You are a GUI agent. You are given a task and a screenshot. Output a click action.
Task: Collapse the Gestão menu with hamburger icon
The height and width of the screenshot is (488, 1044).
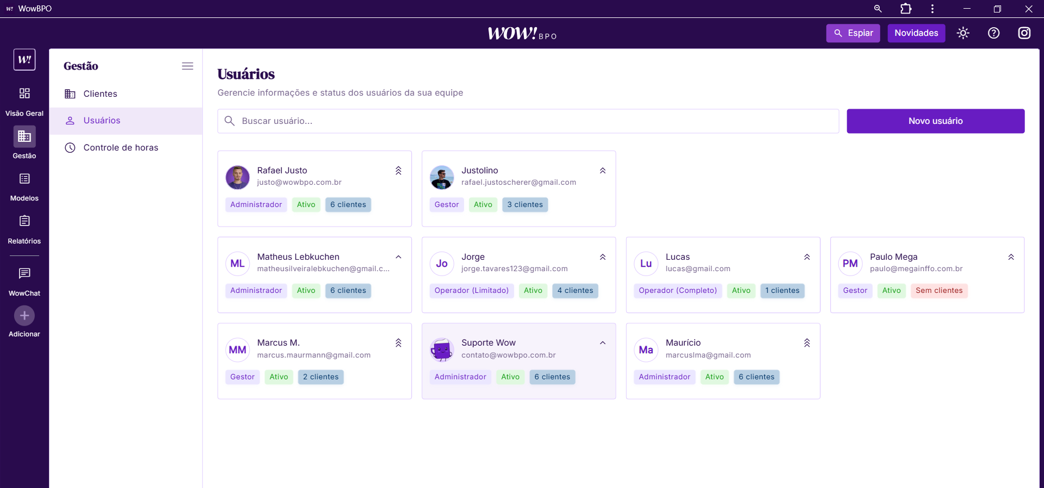point(187,66)
